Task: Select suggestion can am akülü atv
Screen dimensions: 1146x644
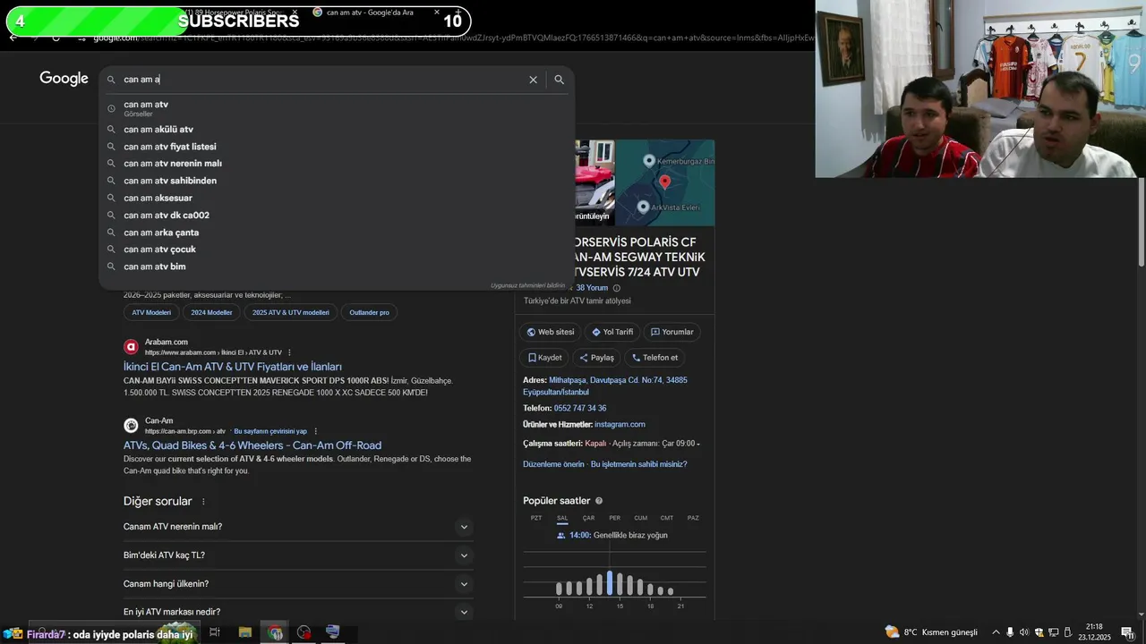Action: tap(336, 130)
